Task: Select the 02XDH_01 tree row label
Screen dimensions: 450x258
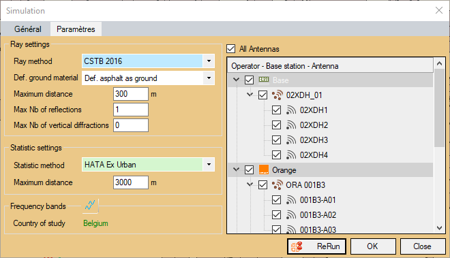Action: coord(304,95)
